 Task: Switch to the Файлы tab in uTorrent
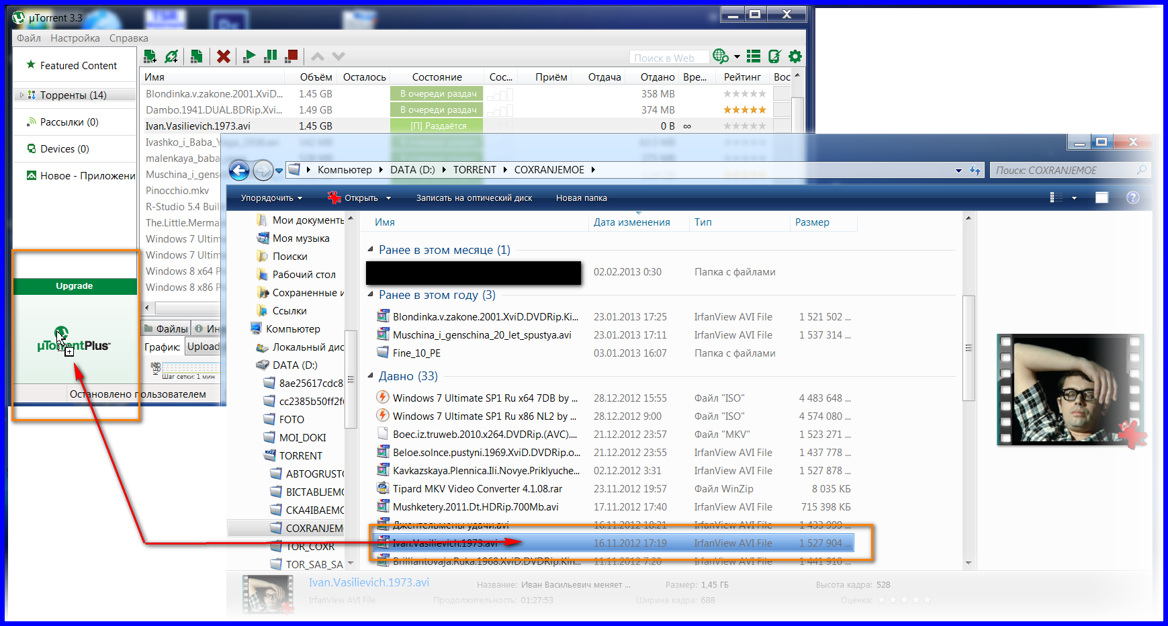coord(167,328)
